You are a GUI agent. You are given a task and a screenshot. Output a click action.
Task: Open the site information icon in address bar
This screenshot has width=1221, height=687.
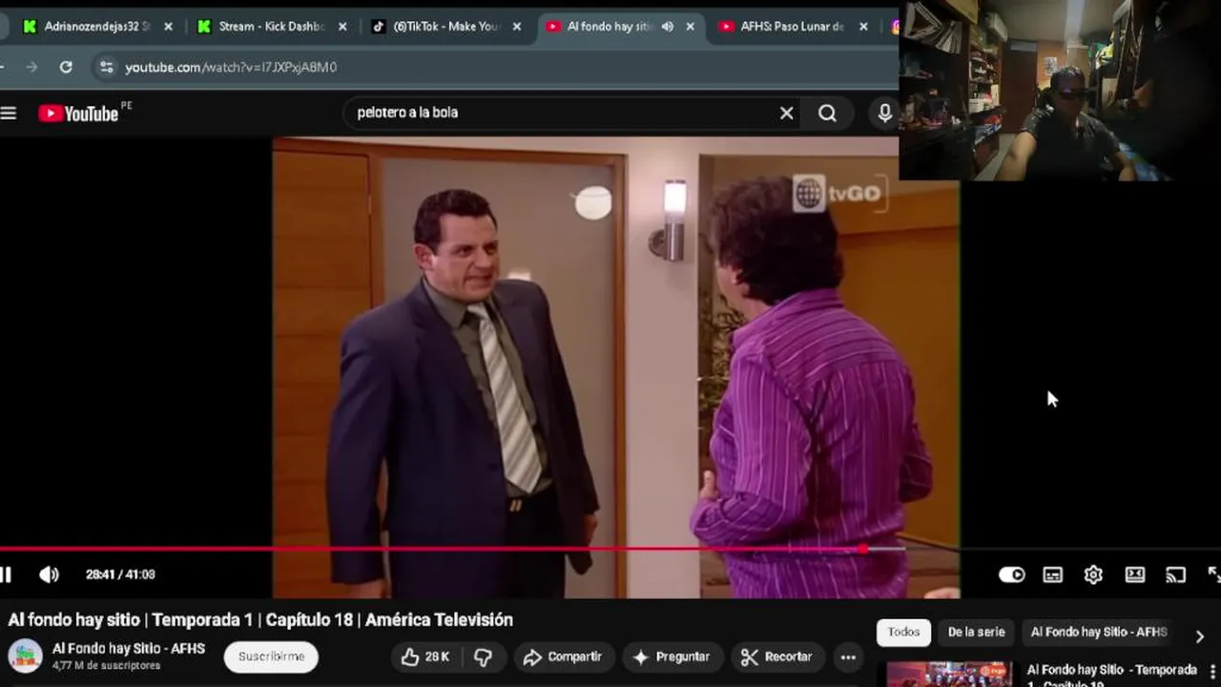106,67
